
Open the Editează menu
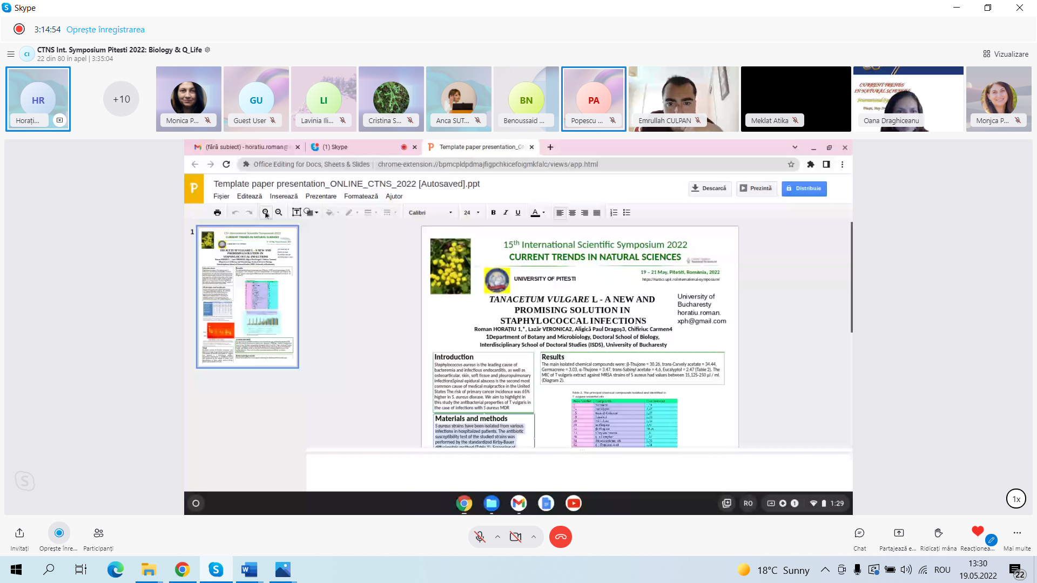point(250,196)
